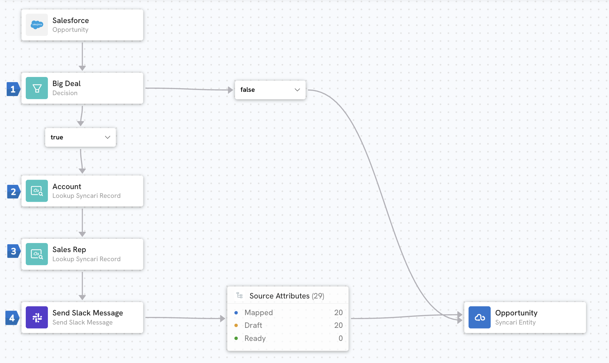The height and width of the screenshot is (363, 609).
Task: Click the Salesforce node title
Action: click(71, 20)
